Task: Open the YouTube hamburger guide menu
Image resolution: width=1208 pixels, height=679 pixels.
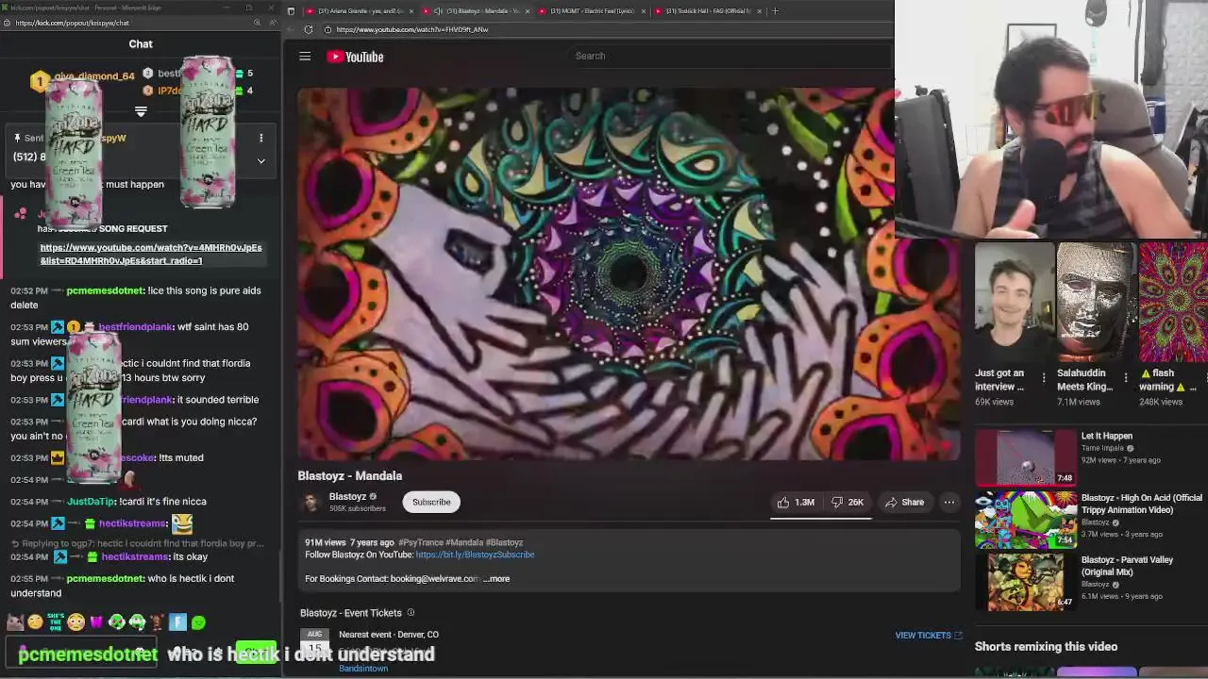Action: pos(305,57)
